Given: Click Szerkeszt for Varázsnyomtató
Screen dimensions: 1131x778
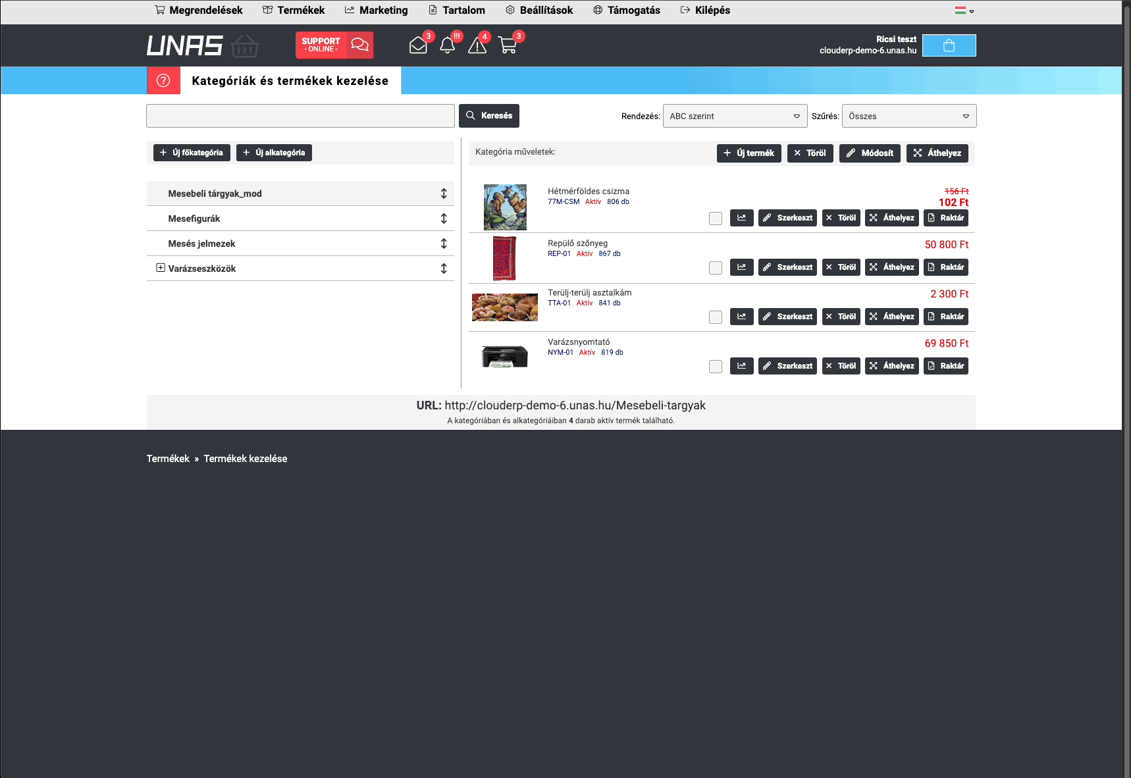Looking at the screenshot, I should (787, 366).
